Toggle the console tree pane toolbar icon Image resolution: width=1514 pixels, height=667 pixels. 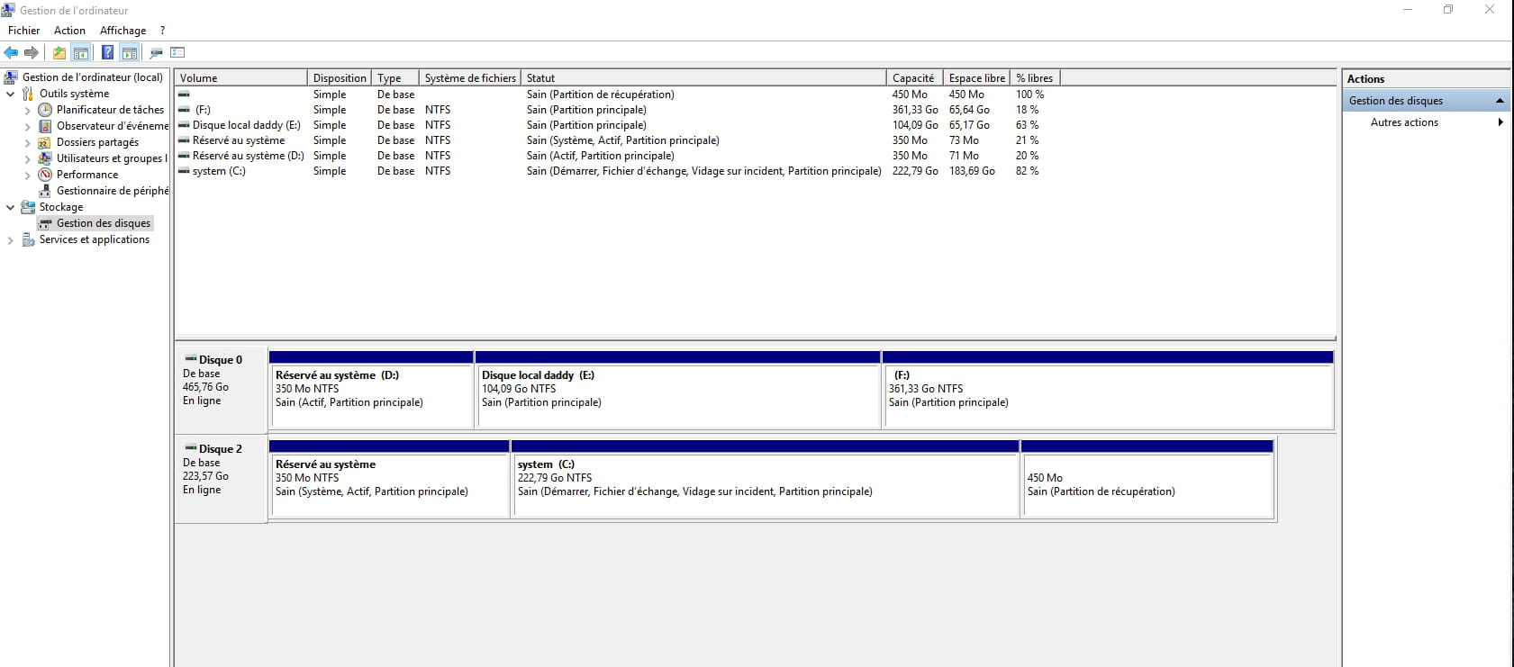pyautogui.click(x=81, y=52)
